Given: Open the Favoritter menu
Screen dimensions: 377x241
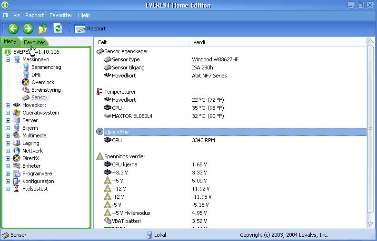Looking at the screenshot, I should coord(61,15).
